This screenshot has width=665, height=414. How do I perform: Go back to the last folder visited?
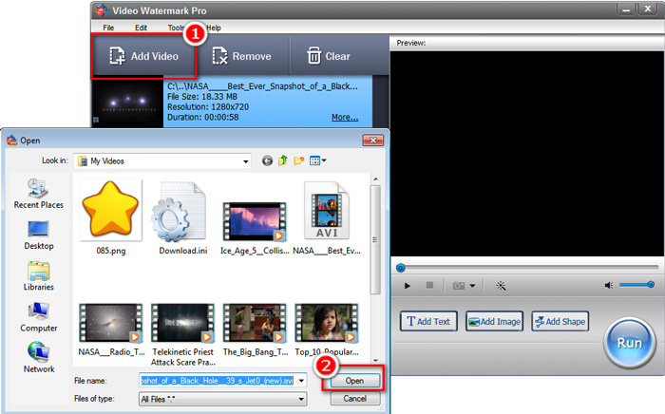(x=267, y=160)
